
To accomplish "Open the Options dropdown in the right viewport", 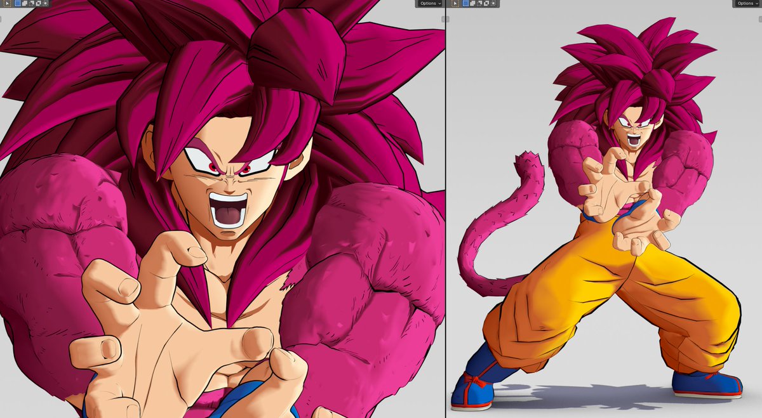I will pos(747,3).
